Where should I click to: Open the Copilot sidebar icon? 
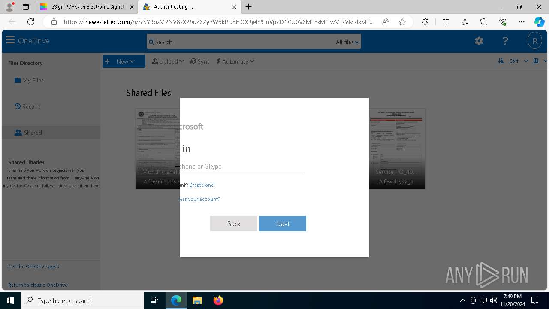click(x=539, y=22)
